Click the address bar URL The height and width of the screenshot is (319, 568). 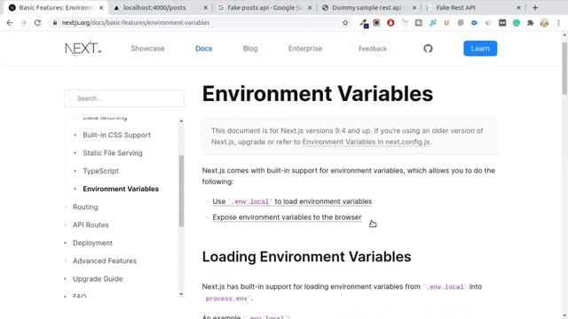tap(136, 22)
